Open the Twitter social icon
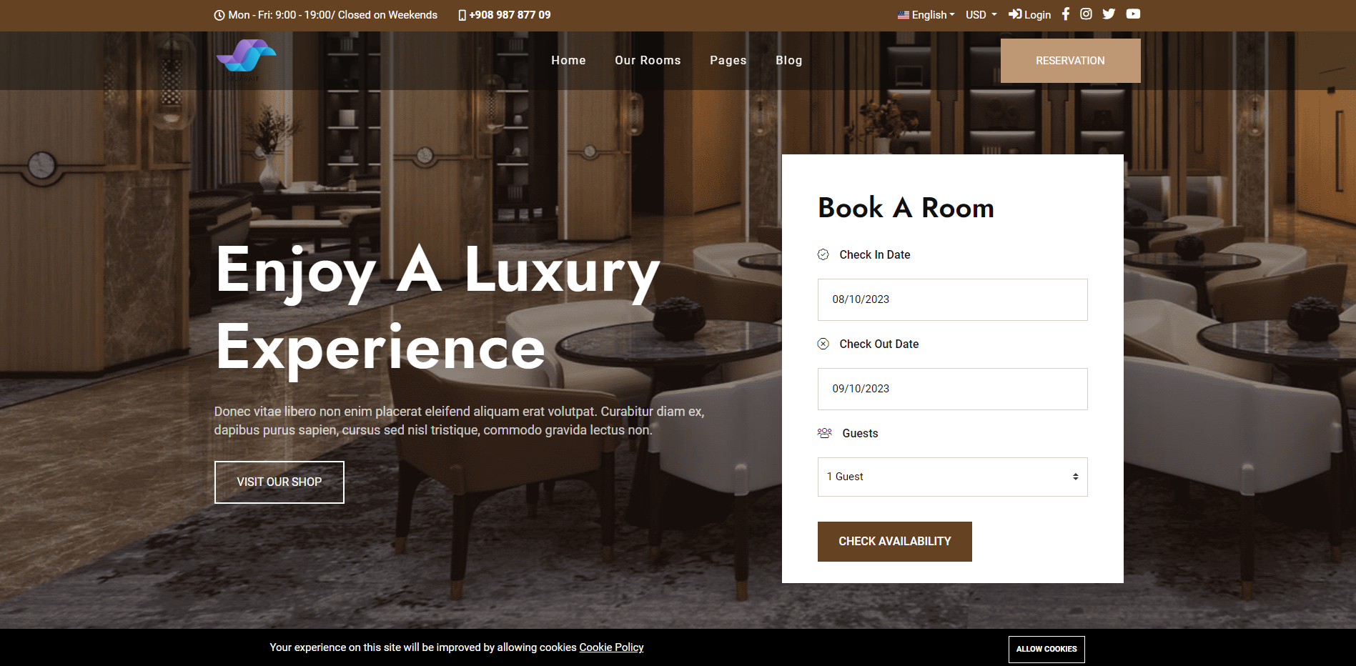 tap(1109, 14)
